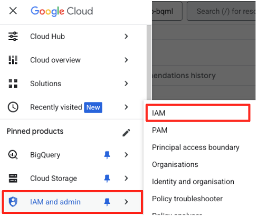Click the Cloud Storage icon
The image size is (257, 216).
coord(13,178)
